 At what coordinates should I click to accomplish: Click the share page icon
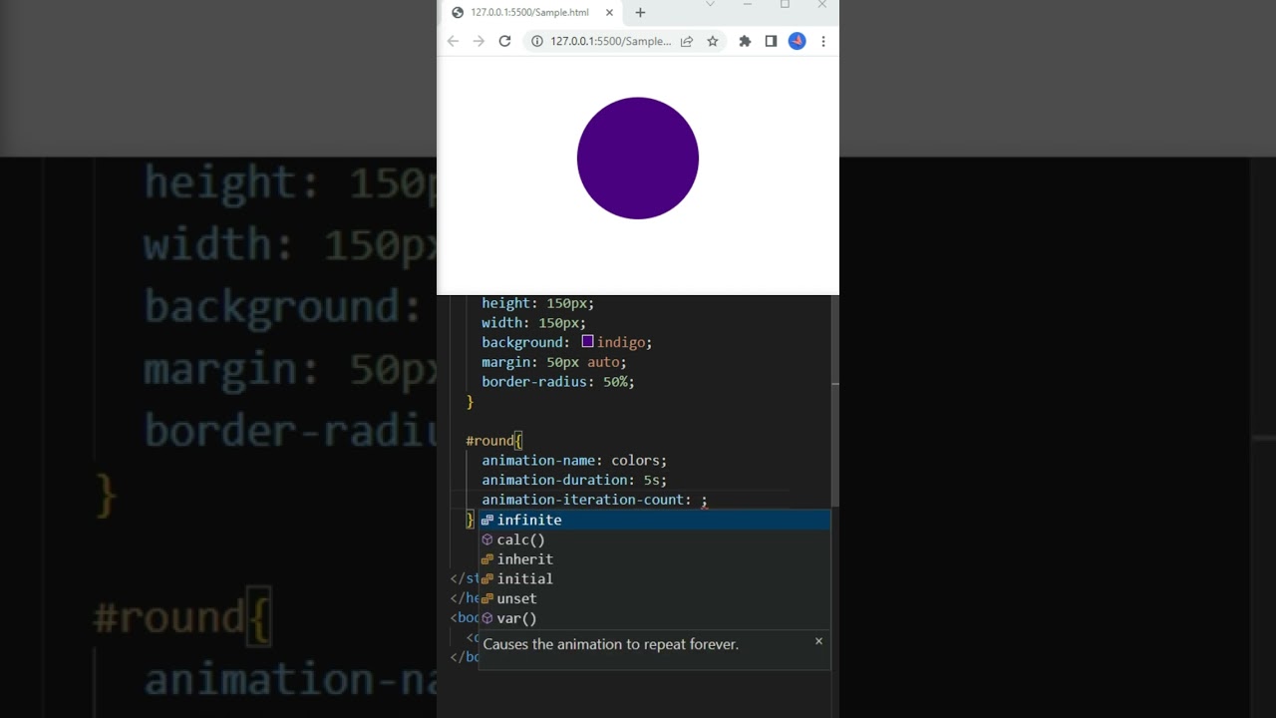[x=687, y=41]
